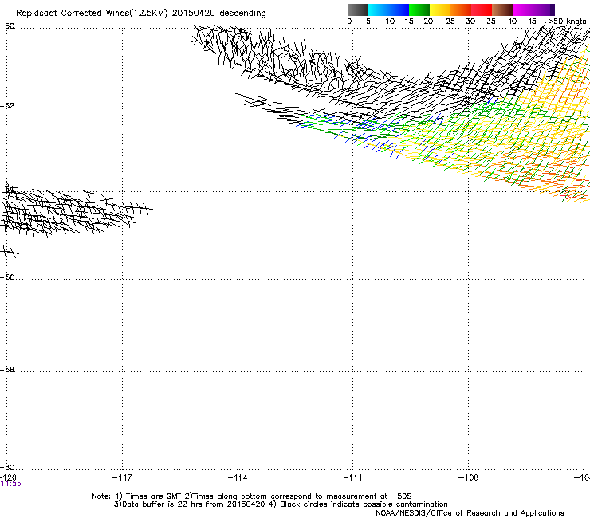Click the magenta 40-45 knots legend swatch
The width and height of the screenshot is (590, 518).
click(x=523, y=10)
